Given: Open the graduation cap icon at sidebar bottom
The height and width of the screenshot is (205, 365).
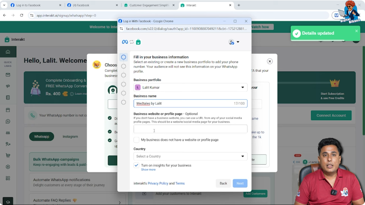Looking at the screenshot, I should (x=8, y=202).
